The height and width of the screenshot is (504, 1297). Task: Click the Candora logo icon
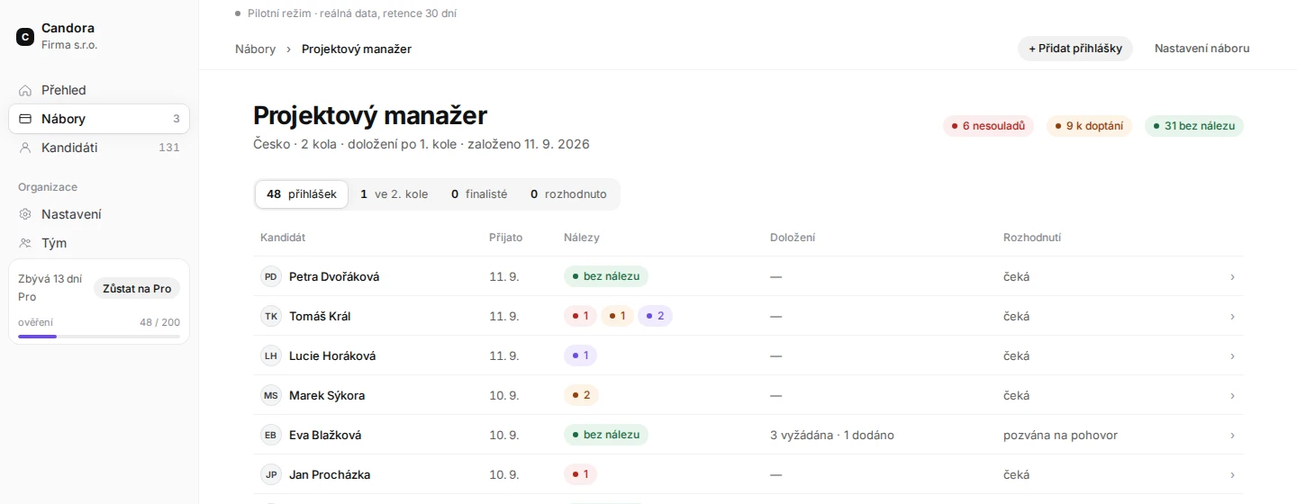click(25, 37)
